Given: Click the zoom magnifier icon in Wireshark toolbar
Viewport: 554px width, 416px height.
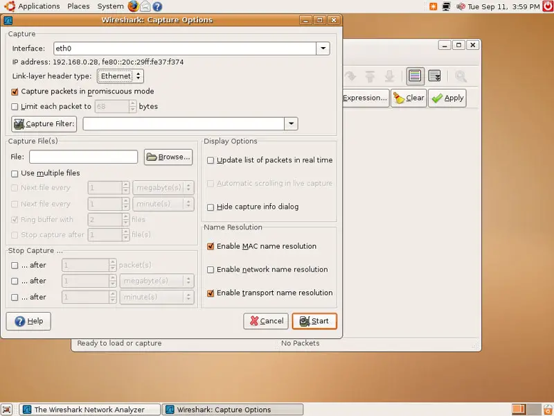Looking at the screenshot, I should tap(461, 76).
